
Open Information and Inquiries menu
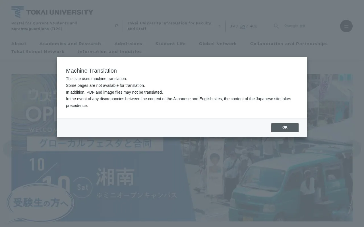(x=109, y=52)
